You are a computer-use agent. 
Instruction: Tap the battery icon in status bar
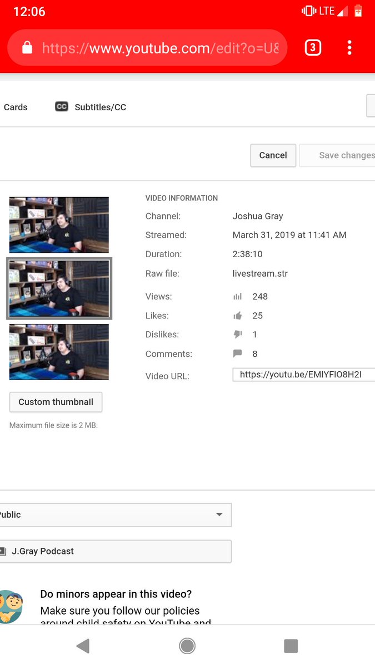[358, 11]
